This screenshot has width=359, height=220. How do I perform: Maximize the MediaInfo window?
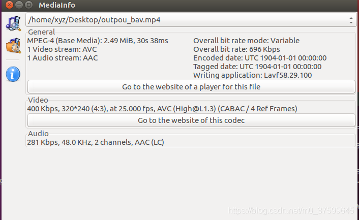(28, 5)
